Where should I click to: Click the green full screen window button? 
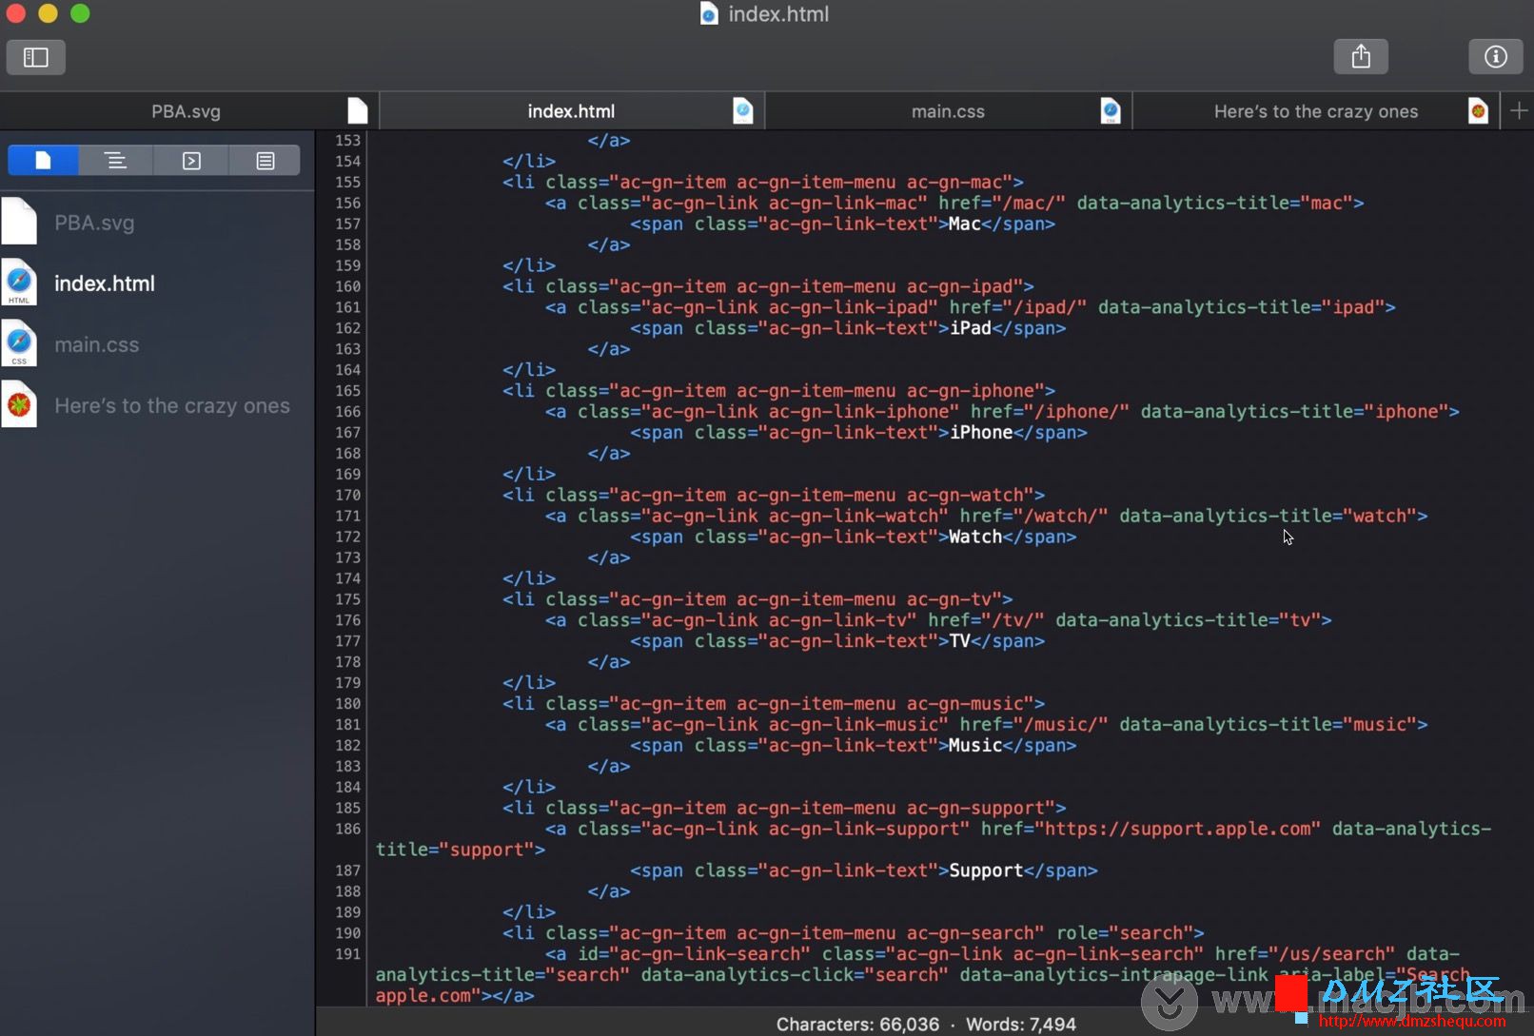point(80,13)
